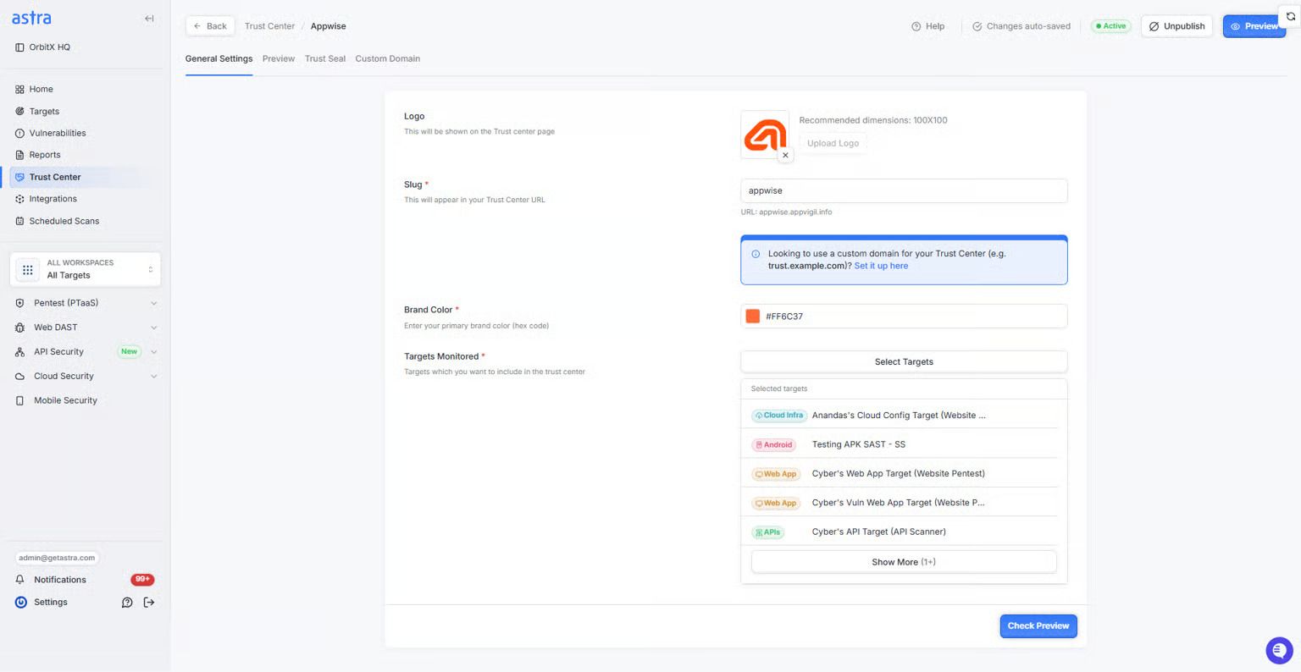Click the Back button

click(210, 26)
